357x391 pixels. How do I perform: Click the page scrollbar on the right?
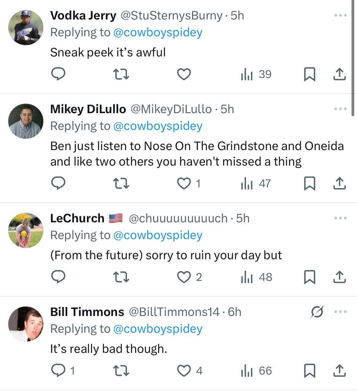click(353, 58)
